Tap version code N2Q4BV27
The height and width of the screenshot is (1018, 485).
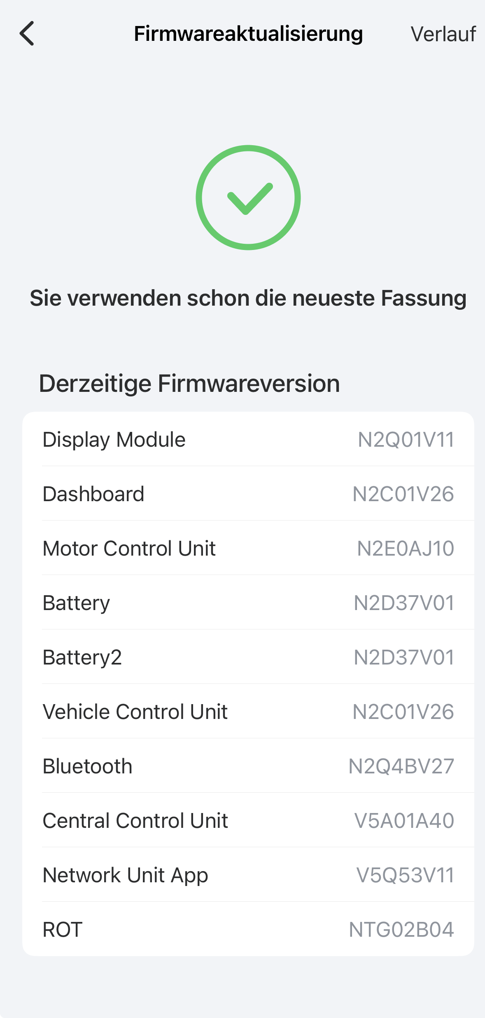tap(401, 766)
